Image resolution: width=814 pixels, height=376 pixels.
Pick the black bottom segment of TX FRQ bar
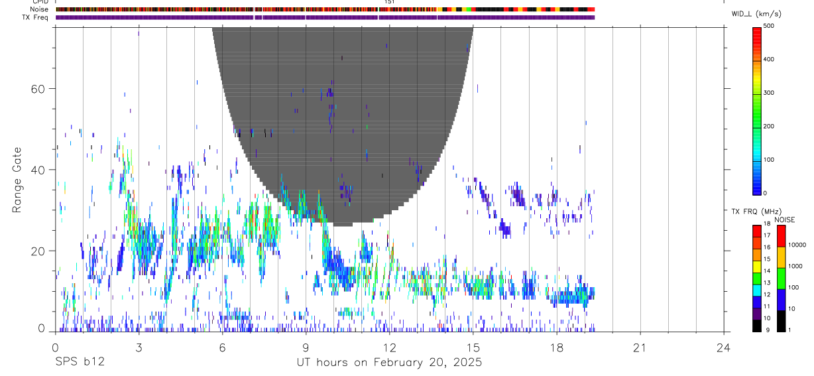tap(756, 325)
